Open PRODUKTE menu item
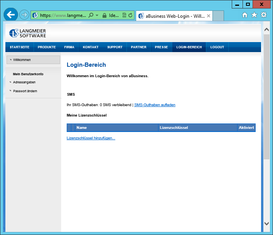 tap(47, 47)
